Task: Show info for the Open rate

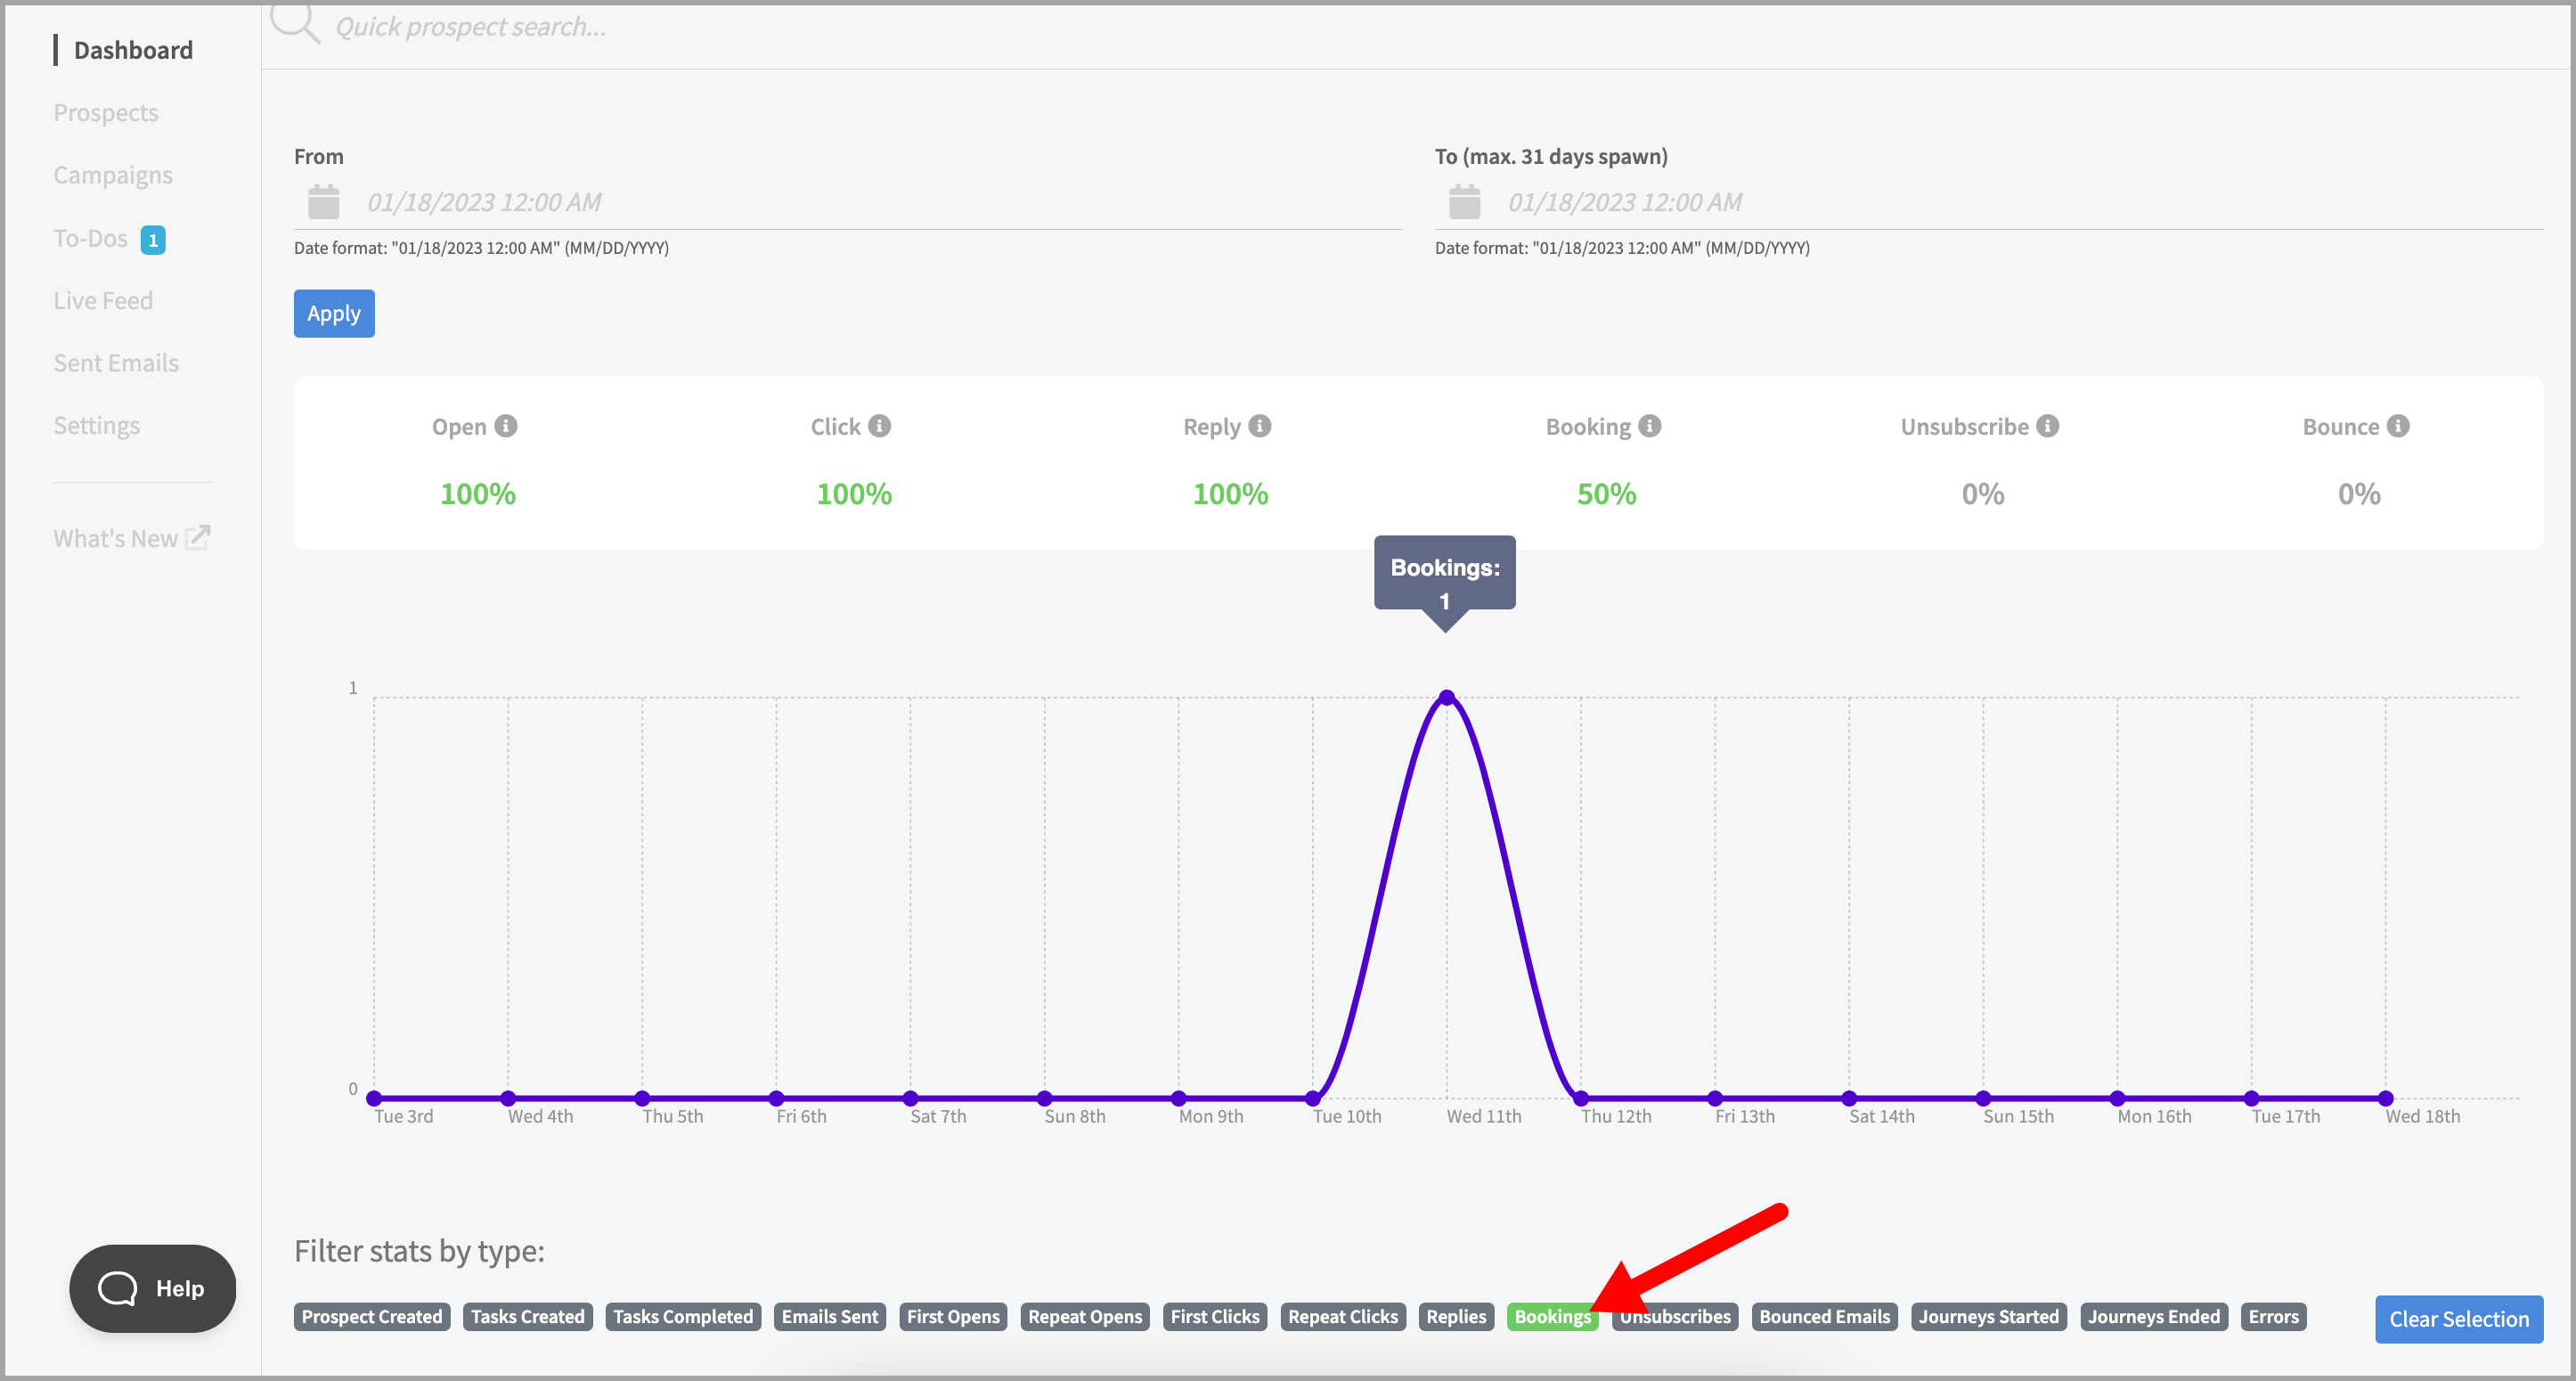Action: coord(506,426)
